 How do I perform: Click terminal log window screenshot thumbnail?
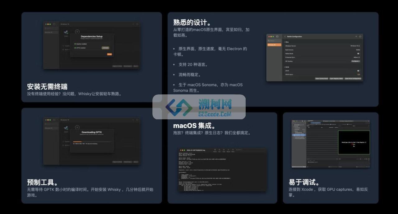[x=222, y=169]
